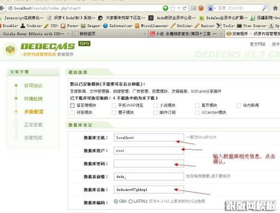This screenshot has height=213, width=280.
Task: Open the Information developer toolbar menu
Action: point(118,26)
